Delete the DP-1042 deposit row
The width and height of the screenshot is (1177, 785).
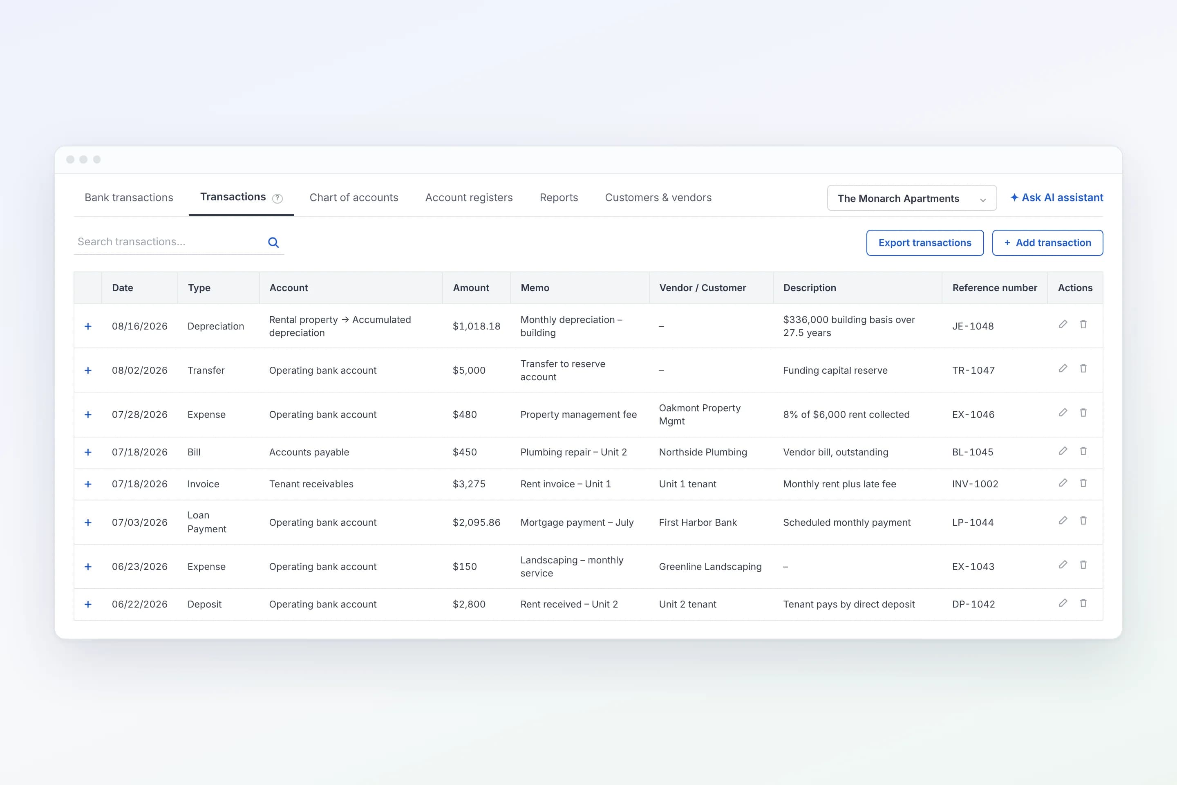pyautogui.click(x=1083, y=603)
